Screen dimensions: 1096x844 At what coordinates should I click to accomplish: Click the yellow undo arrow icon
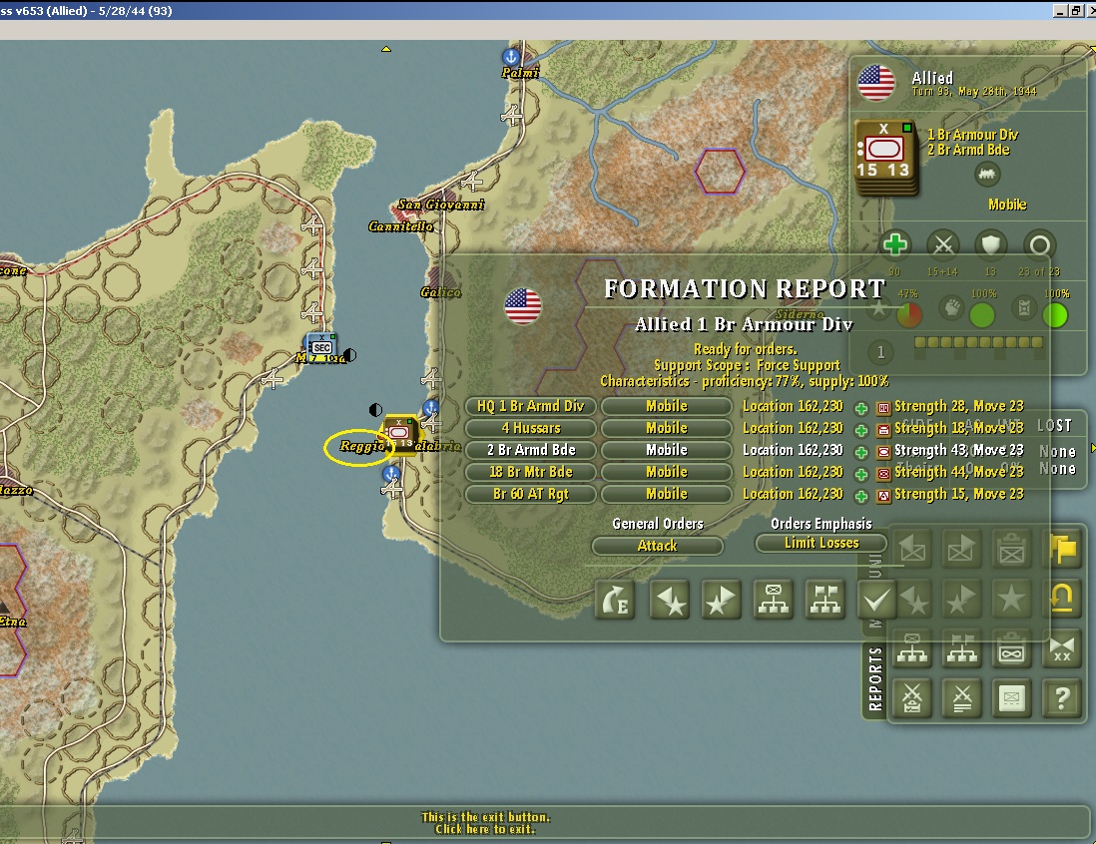pyautogui.click(x=1062, y=599)
